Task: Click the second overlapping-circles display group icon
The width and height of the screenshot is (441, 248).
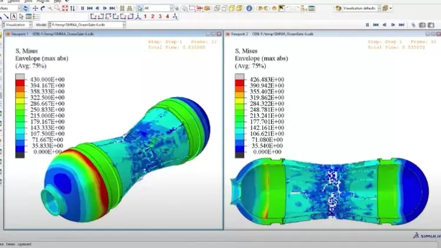Action: (266, 8)
